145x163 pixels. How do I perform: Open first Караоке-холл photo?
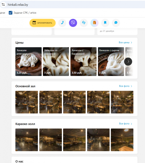coord(27,140)
